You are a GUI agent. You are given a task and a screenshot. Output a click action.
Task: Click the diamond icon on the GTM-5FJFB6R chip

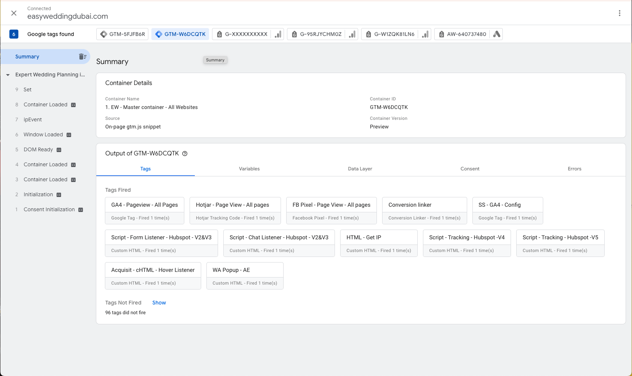click(104, 34)
